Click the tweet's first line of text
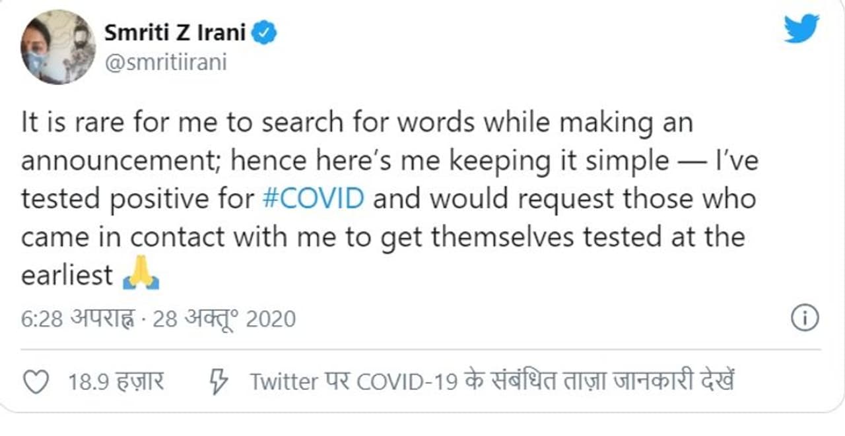Image resolution: width=845 pixels, height=436 pixels. click(356, 123)
